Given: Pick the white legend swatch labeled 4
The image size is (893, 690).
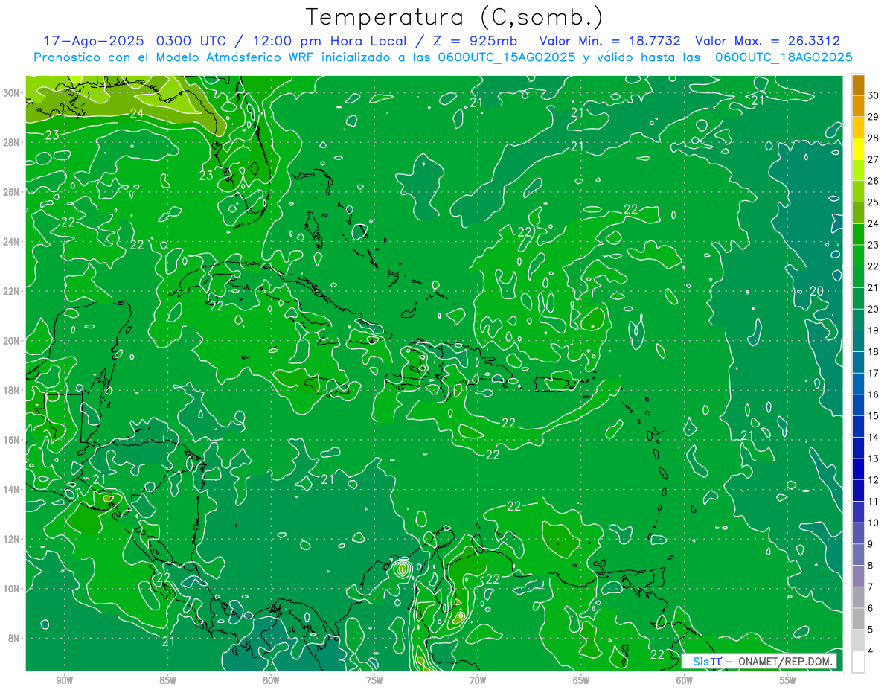Looking at the screenshot, I should coord(858,662).
